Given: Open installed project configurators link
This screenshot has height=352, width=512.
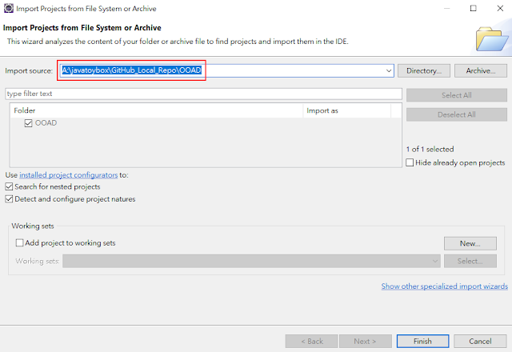Looking at the screenshot, I should (x=68, y=174).
